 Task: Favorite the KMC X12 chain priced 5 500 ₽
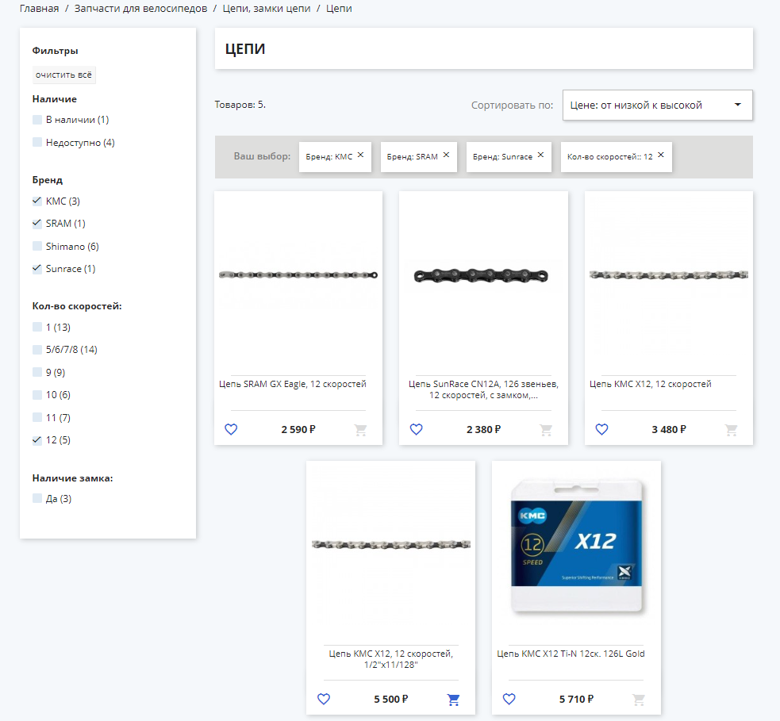[x=324, y=699]
